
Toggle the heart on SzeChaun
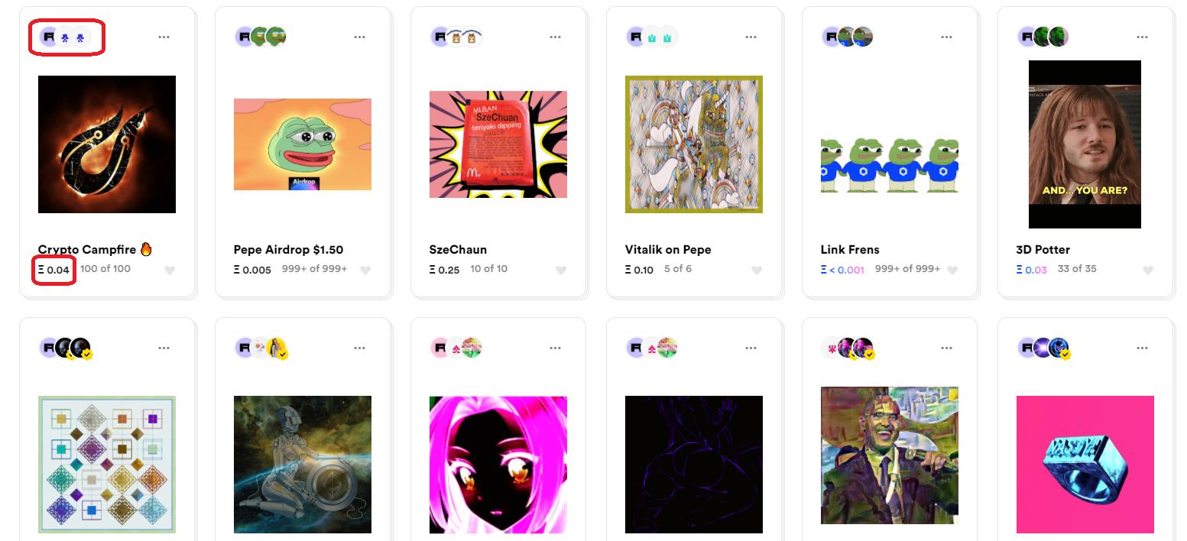click(561, 270)
